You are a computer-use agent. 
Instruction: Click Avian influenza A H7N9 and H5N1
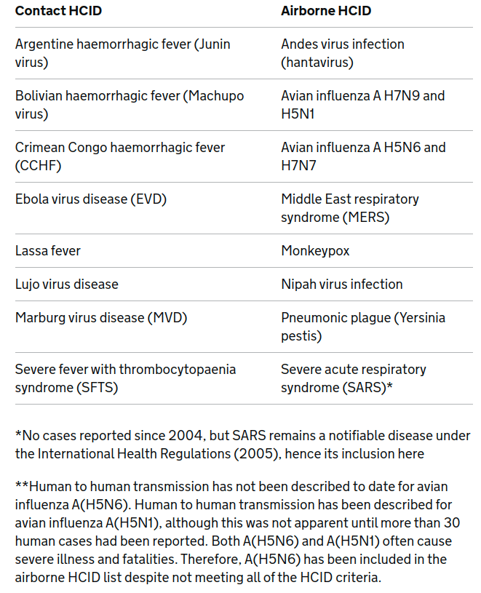pos(362,105)
